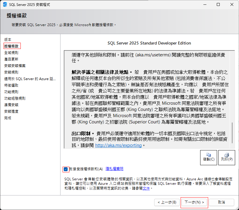Select the 功能組態規則 step in the sidebar
The image size is (239, 210).
15,98
